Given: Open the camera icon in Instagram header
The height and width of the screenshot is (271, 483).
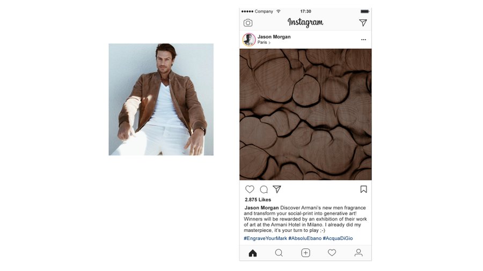Looking at the screenshot, I should (248, 22).
